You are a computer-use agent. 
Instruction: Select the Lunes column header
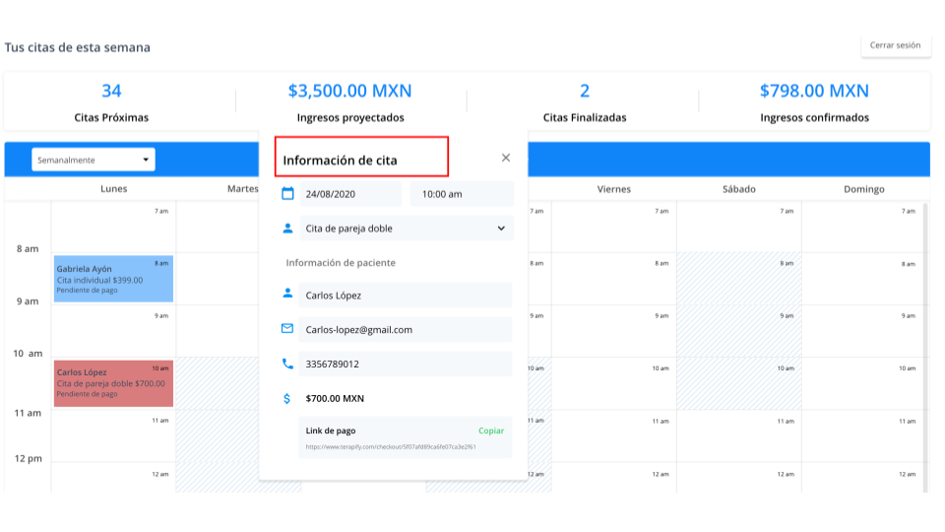[x=113, y=189]
